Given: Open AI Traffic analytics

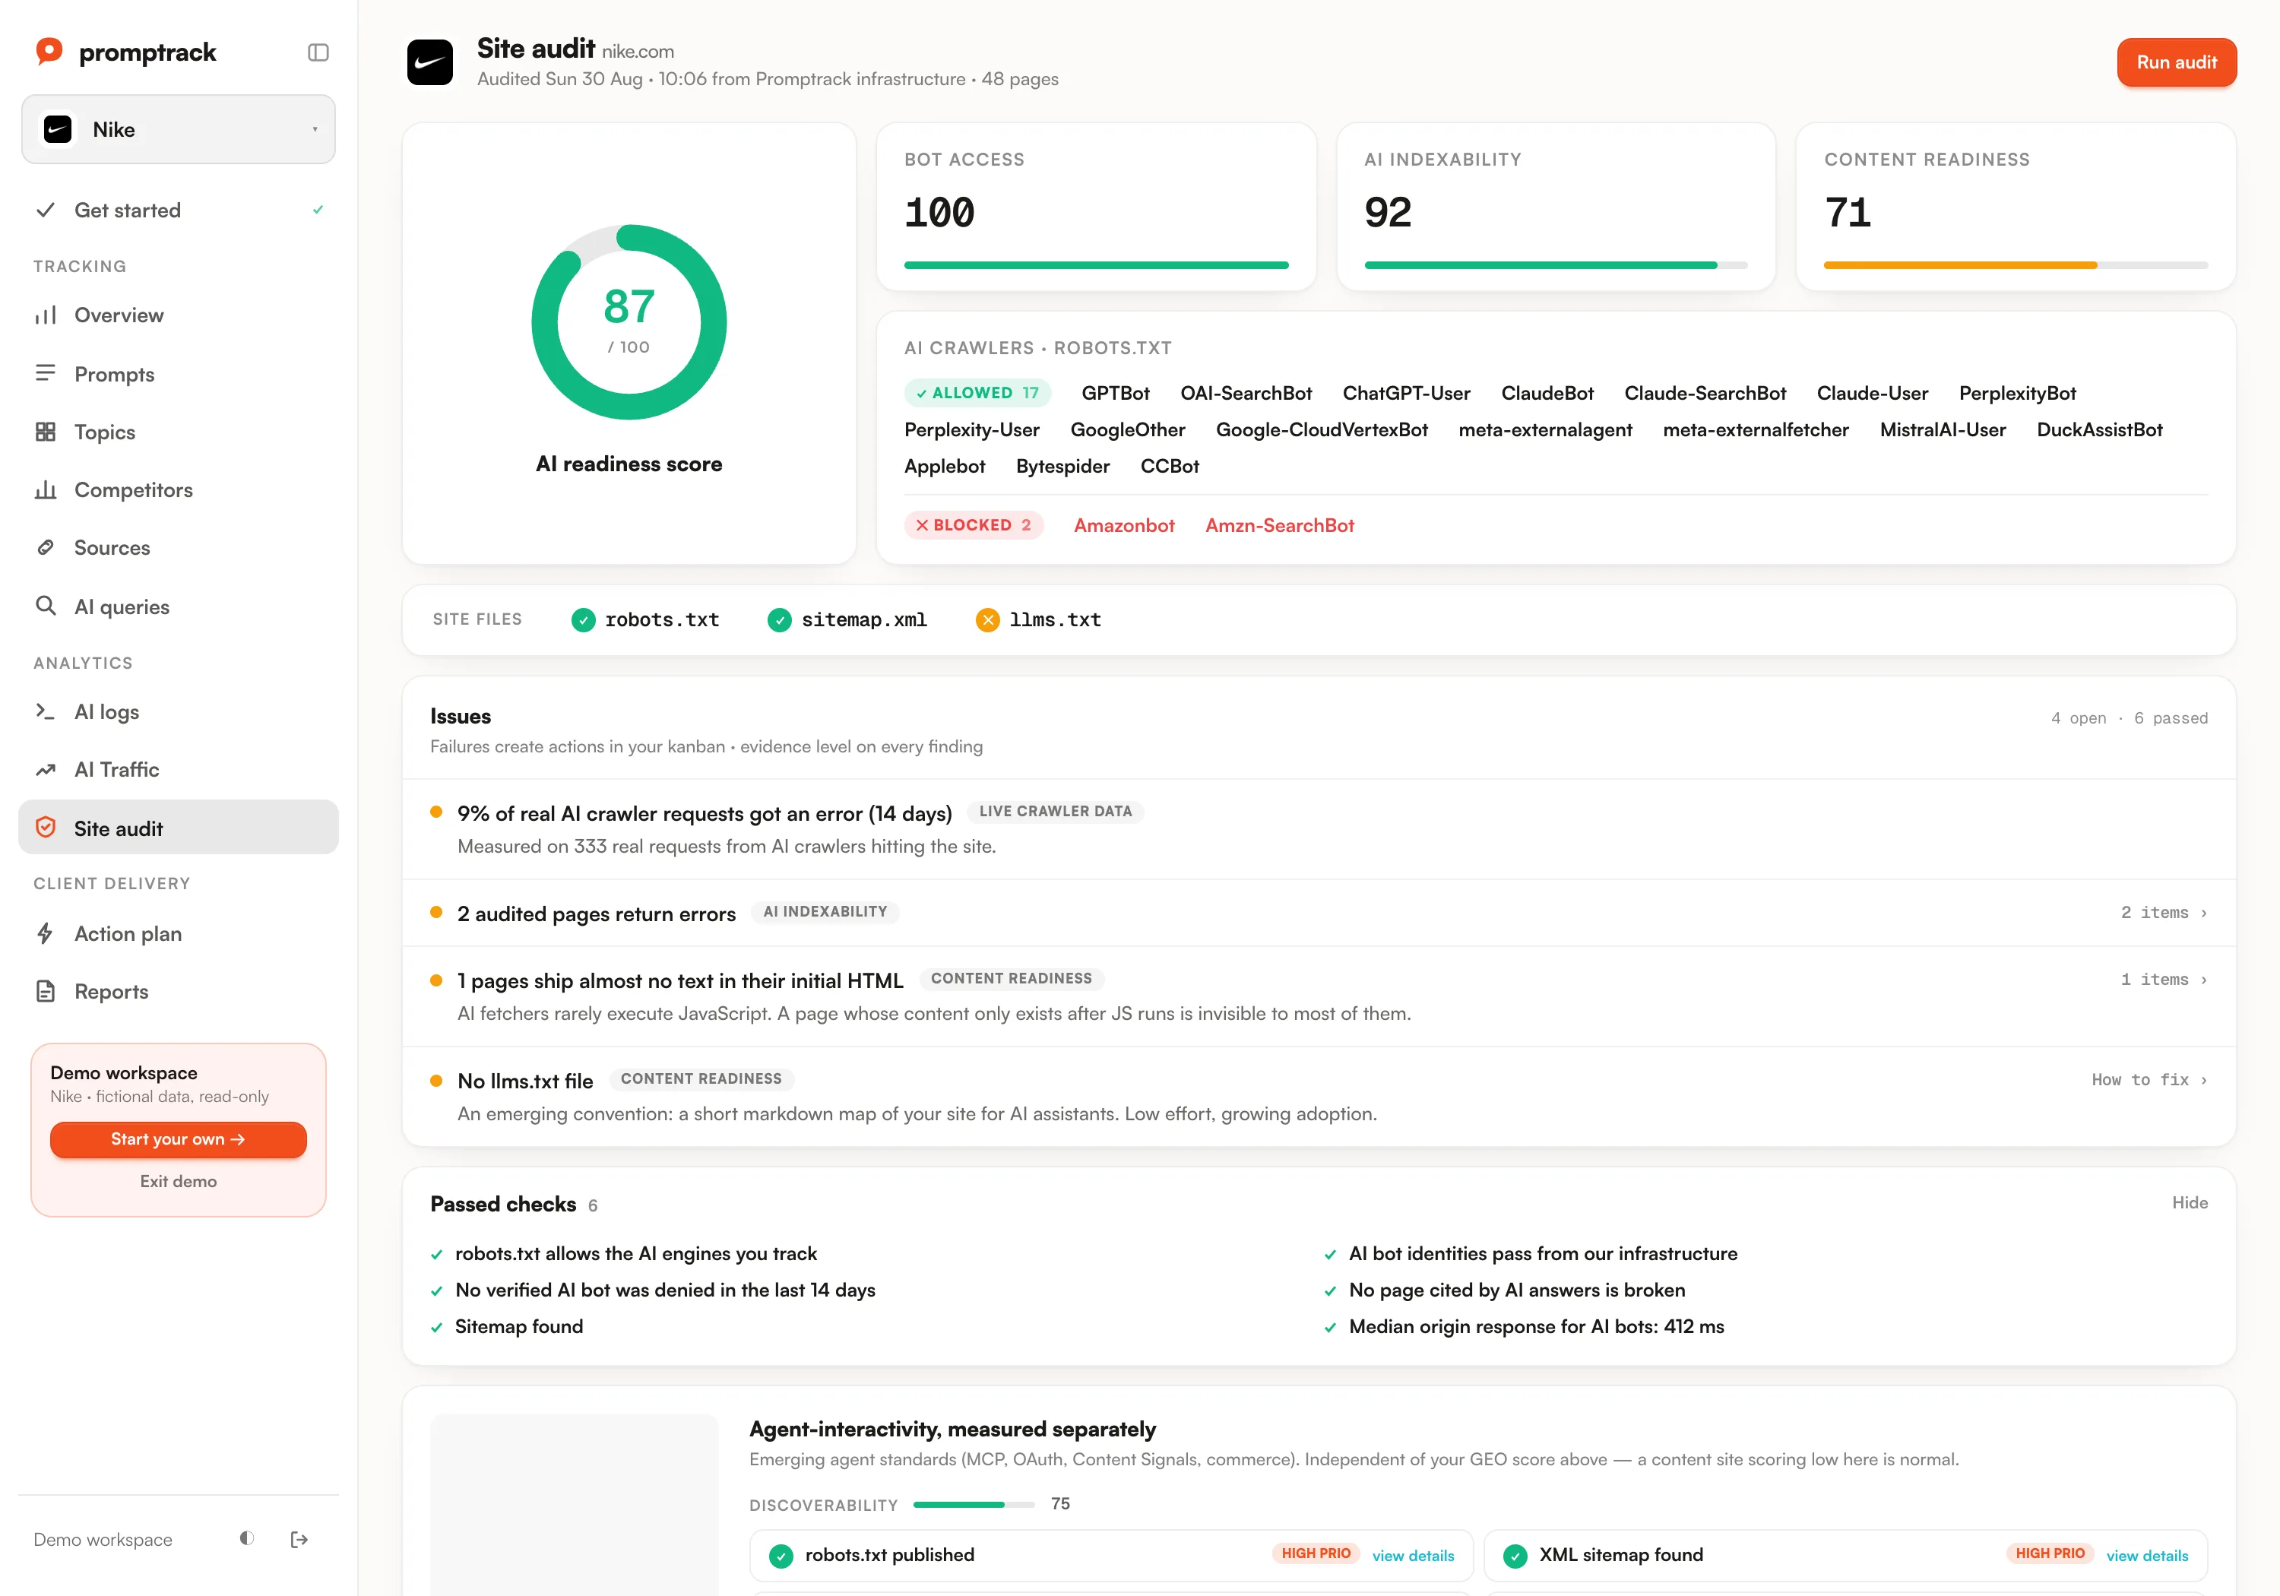Looking at the screenshot, I should (x=179, y=770).
